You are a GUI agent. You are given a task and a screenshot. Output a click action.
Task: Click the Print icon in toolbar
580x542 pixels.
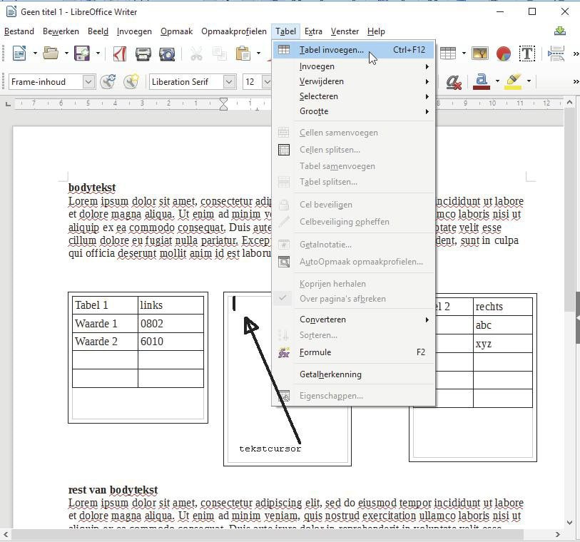click(x=143, y=53)
